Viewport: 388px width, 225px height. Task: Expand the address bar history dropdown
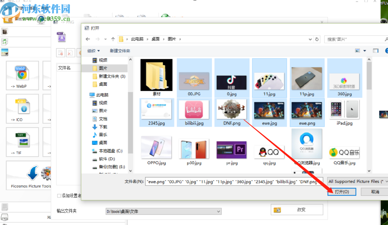click(x=310, y=39)
